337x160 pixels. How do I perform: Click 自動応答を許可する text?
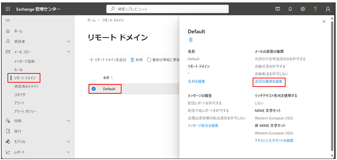[x=270, y=66]
